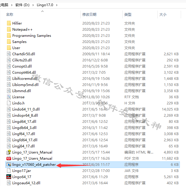
Task: Select the Lingdb64_3.dll file icon
Action: click(9, 128)
